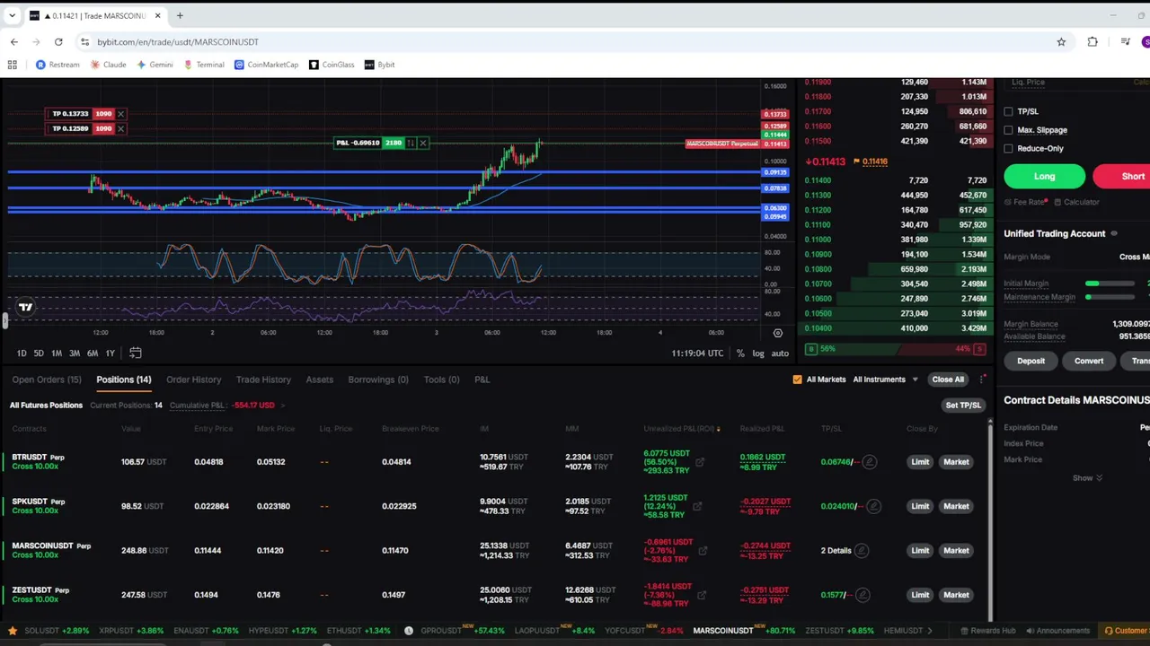The width and height of the screenshot is (1150, 646).
Task: Edit TP/SL for the BTRUSDT position
Action: tap(869, 462)
